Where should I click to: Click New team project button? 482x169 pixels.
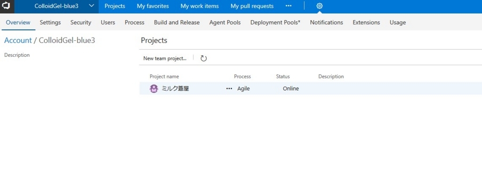pyautogui.click(x=165, y=58)
